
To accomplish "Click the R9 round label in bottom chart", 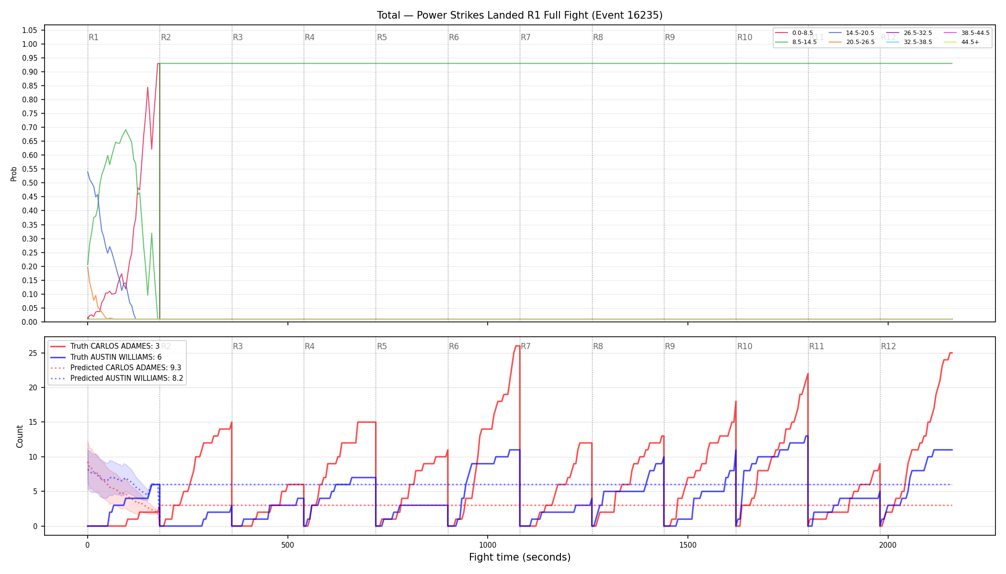I will pos(670,346).
